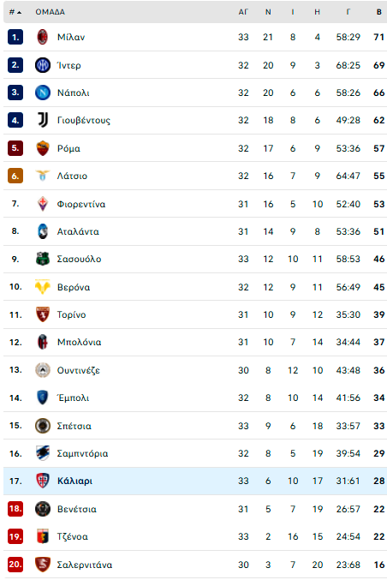Click the Γ goals column header

coord(348,12)
